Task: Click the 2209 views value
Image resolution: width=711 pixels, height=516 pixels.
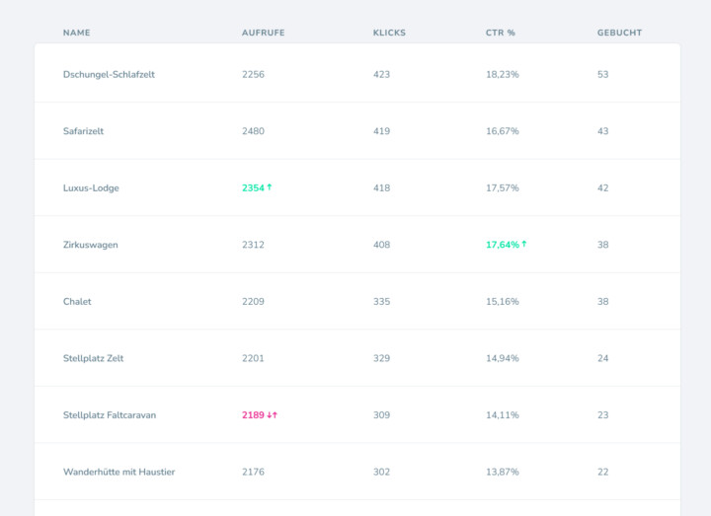Action: pos(253,302)
